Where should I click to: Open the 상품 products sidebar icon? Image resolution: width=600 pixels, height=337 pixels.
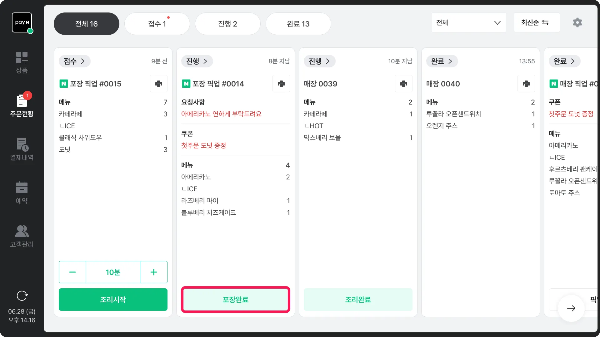click(x=22, y=62)
